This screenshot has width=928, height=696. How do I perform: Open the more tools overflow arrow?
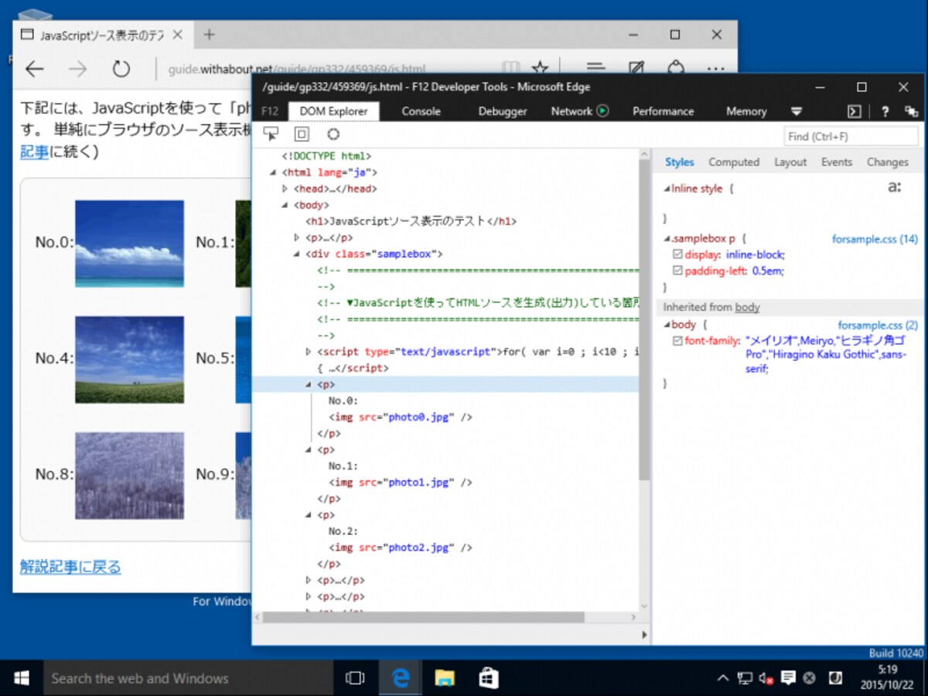tap(796, 111)
